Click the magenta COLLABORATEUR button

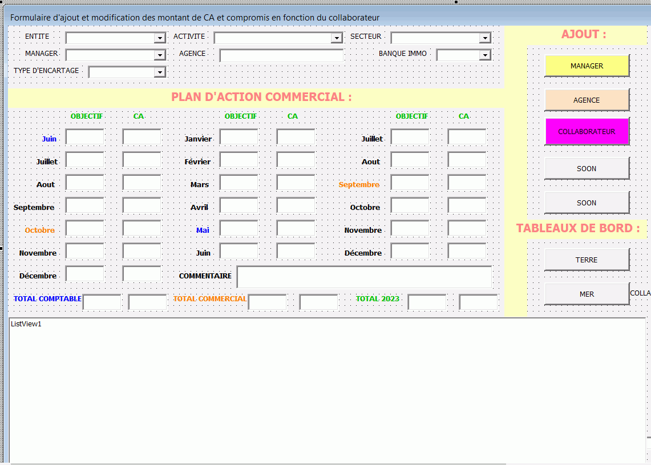[587, 131]
